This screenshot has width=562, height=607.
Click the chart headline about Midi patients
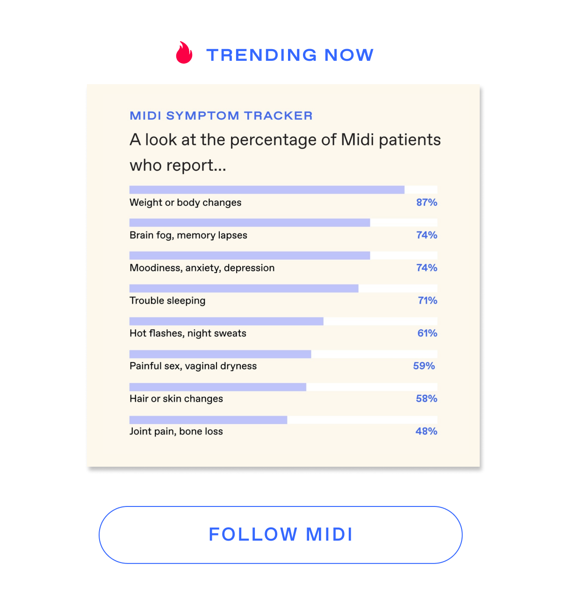pyautogui.click(x=285, y=152)
